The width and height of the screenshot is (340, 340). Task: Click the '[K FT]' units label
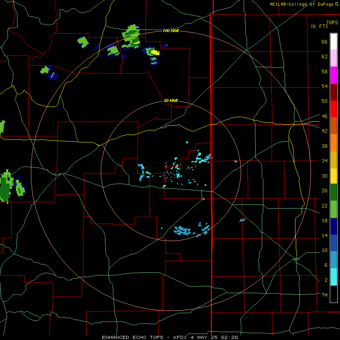point(319,26)
